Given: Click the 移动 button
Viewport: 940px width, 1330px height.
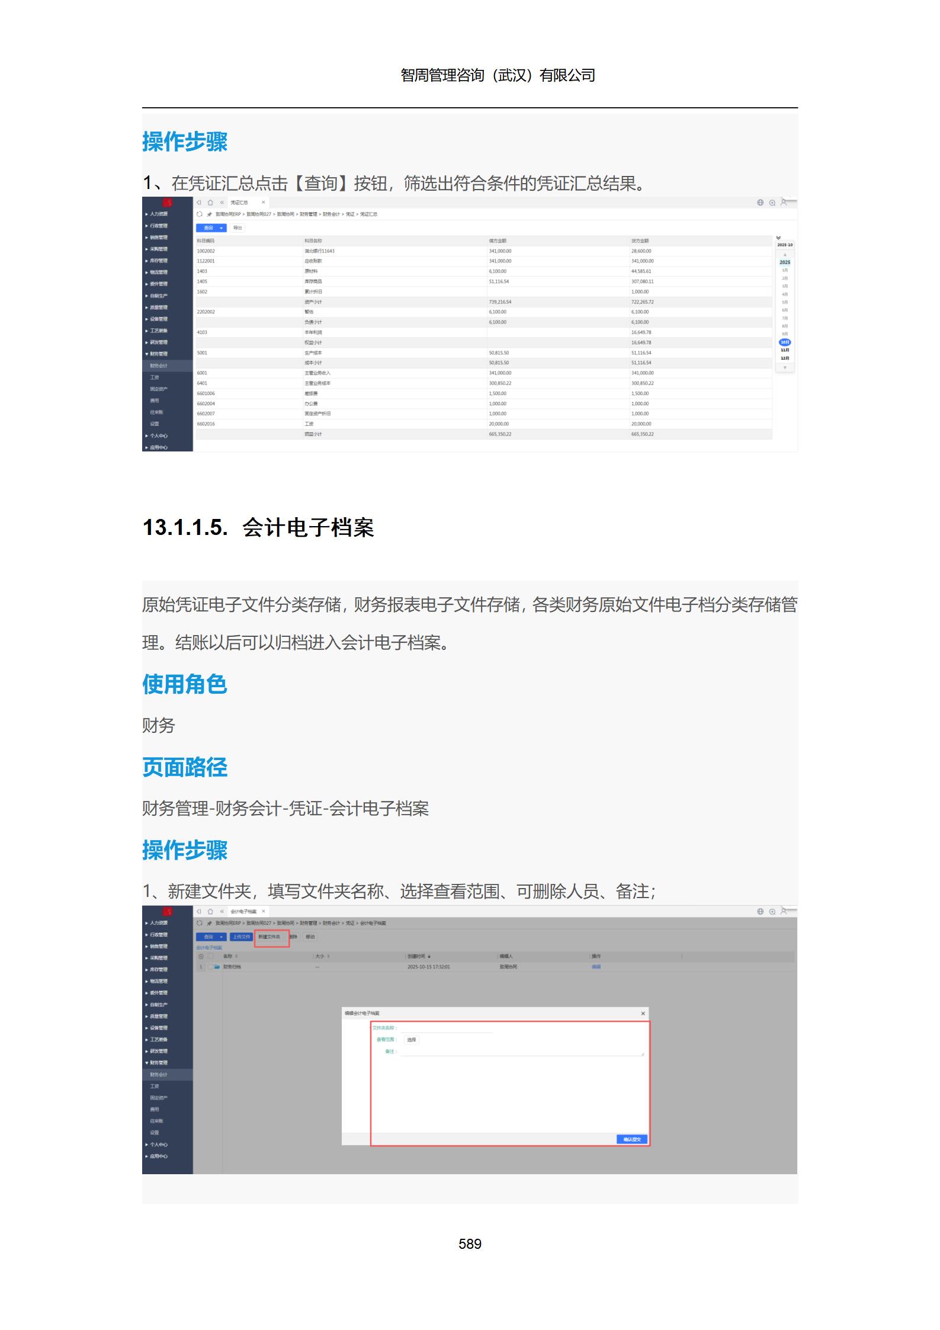Looking at the screenshot, I should [x=310, y=937].
